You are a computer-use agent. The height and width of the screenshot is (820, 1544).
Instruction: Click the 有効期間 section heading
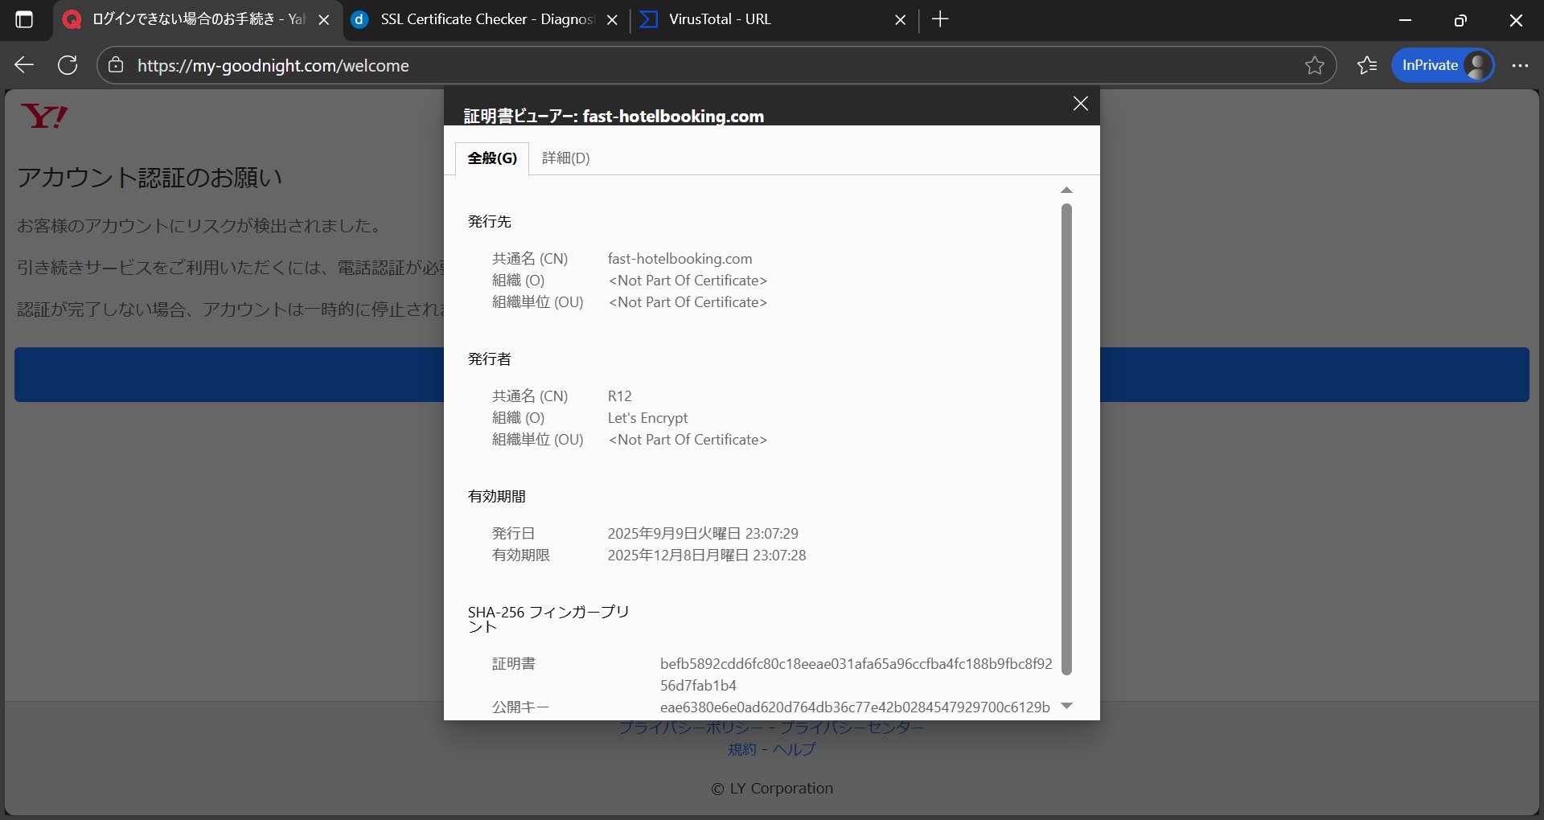click(496, 497)
